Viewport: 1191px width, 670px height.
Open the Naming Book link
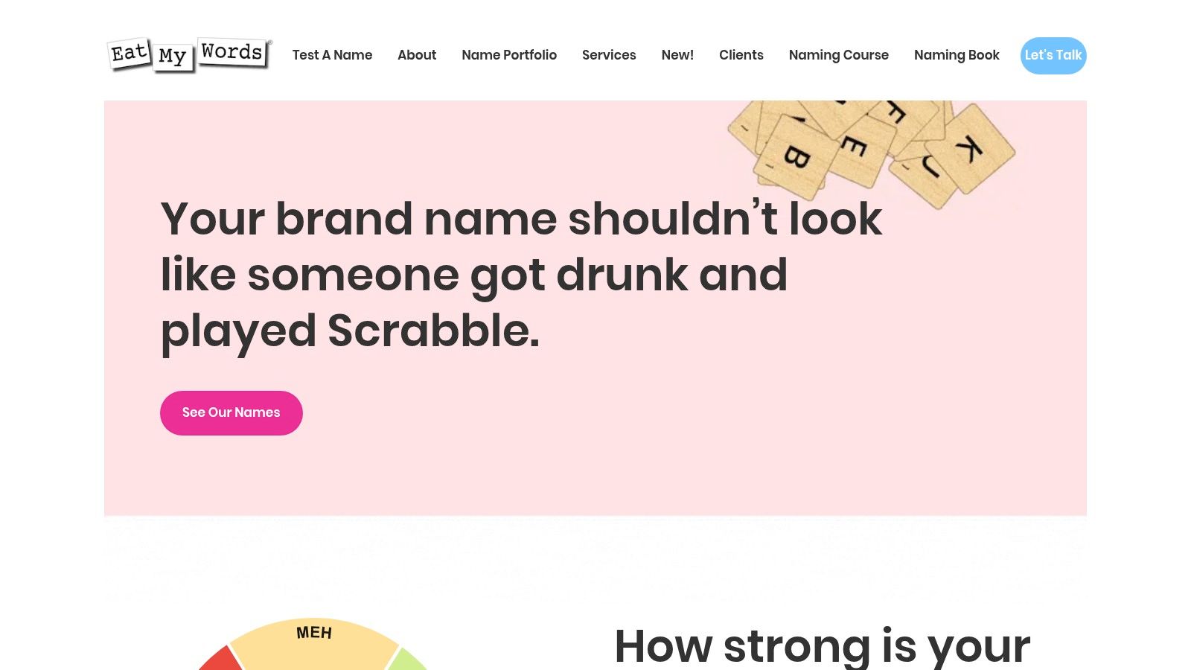(957, 55)
